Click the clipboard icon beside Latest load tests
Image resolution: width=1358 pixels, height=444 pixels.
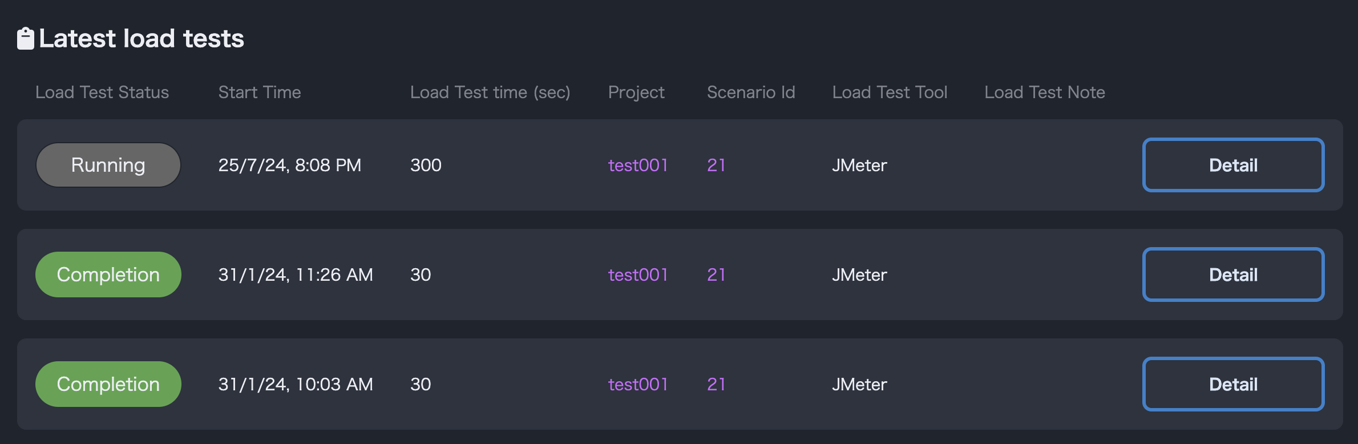(x=26, y=39)
